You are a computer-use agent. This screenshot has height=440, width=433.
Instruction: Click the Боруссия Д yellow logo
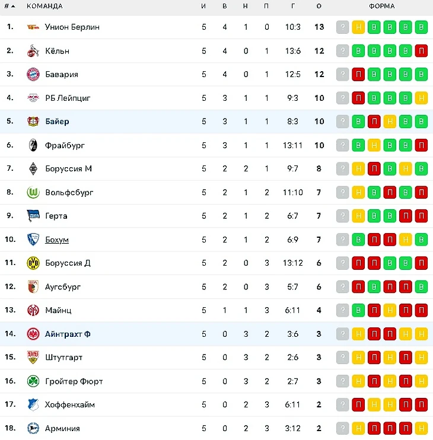coord(33,263)
